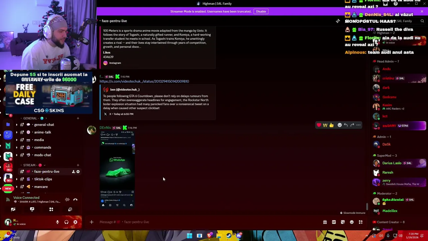Open upload attachment plus button

[91, 222]
